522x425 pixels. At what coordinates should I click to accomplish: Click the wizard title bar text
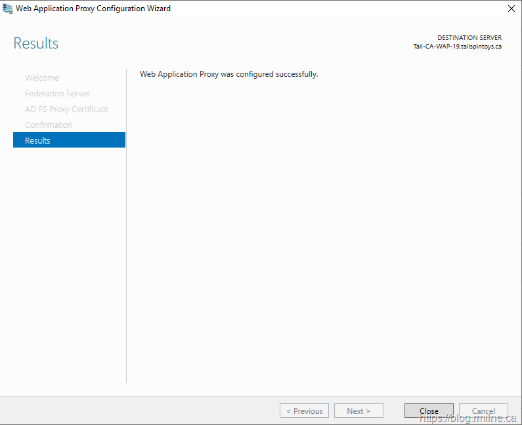pos(93,9)
